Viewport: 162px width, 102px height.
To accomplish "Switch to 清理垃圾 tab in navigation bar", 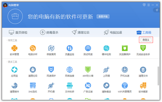I will (80, 33).
